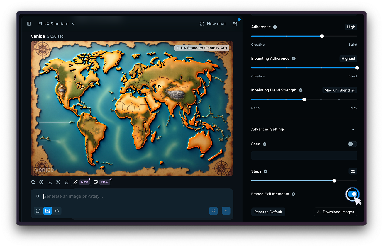Adjust the Inpainting Blend Strength slider handle
The width and height of the screenshot is (383, 247).
click(304, 100)
